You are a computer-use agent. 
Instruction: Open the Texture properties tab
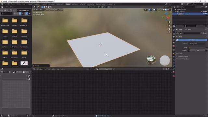click(174, 76)
